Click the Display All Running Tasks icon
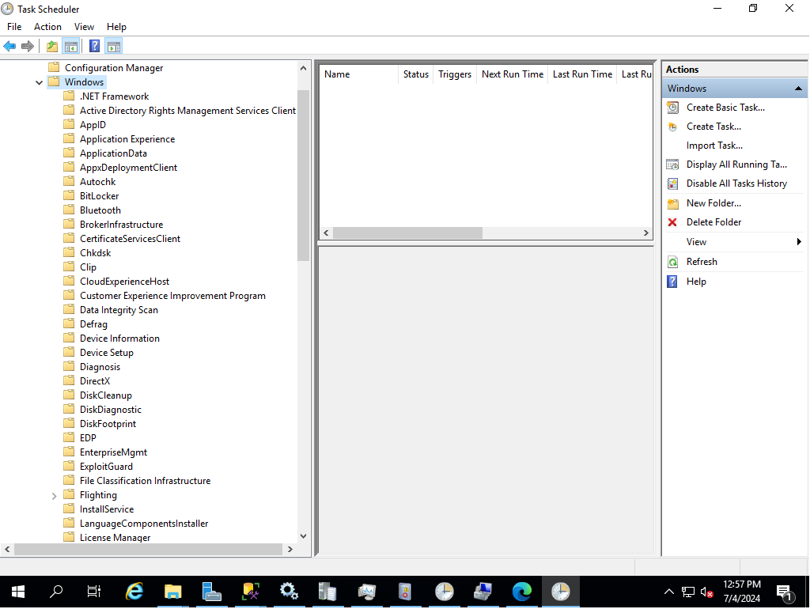Screen dimensions: 810x609 click(672, 165)
